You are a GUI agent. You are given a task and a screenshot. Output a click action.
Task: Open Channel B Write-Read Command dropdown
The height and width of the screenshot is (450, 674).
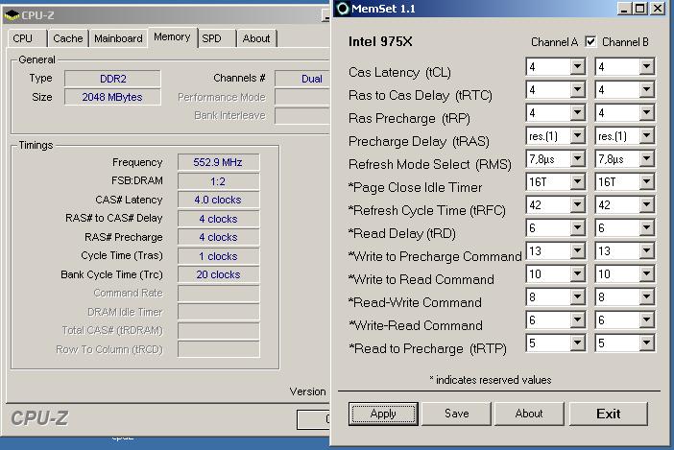(x=646, y=320)
